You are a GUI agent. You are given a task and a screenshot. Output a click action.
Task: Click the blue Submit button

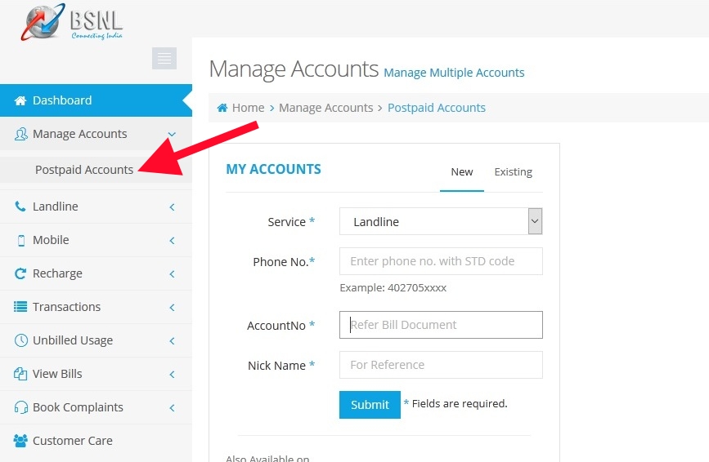coord(370,405)
